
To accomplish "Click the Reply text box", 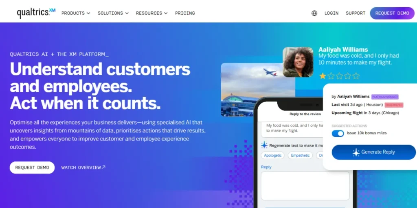I will click(305, 186).
